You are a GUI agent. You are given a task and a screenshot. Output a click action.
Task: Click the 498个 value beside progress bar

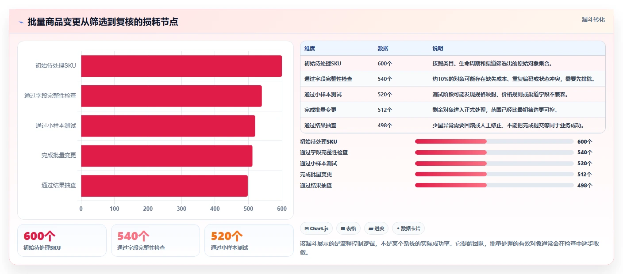(x=585, y=186)
